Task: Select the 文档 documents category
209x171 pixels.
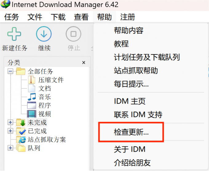Action: click(x=32, y=89)
